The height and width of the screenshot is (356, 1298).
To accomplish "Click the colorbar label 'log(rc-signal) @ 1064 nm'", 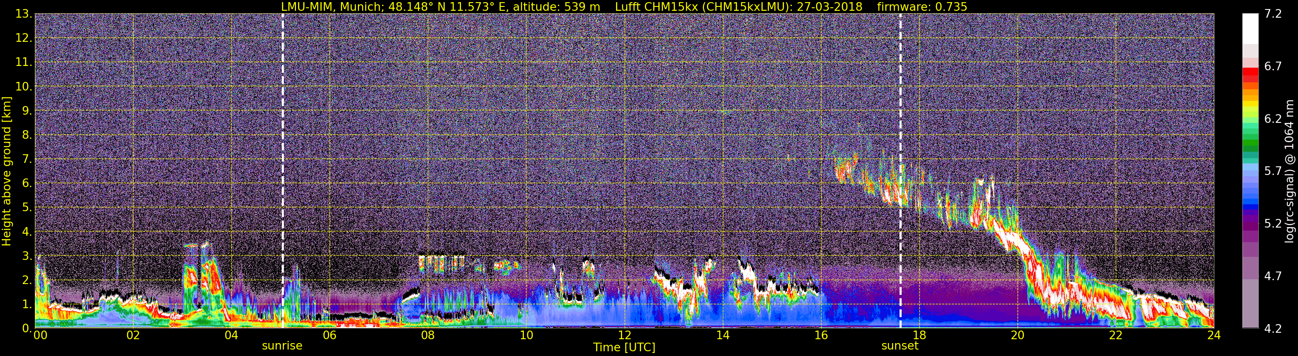I will [x=1289, y=172].
